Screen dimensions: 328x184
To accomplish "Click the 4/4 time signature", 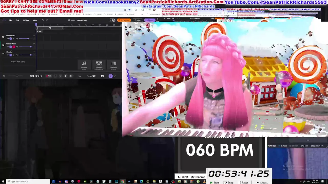I will 102,76.
